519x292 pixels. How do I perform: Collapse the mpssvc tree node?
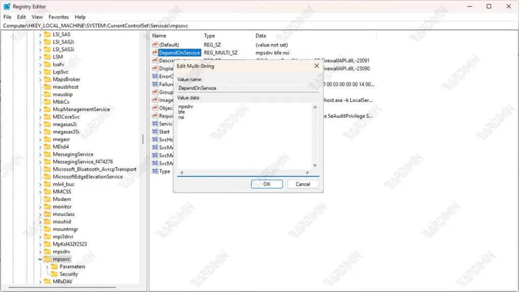coord(40,259)
